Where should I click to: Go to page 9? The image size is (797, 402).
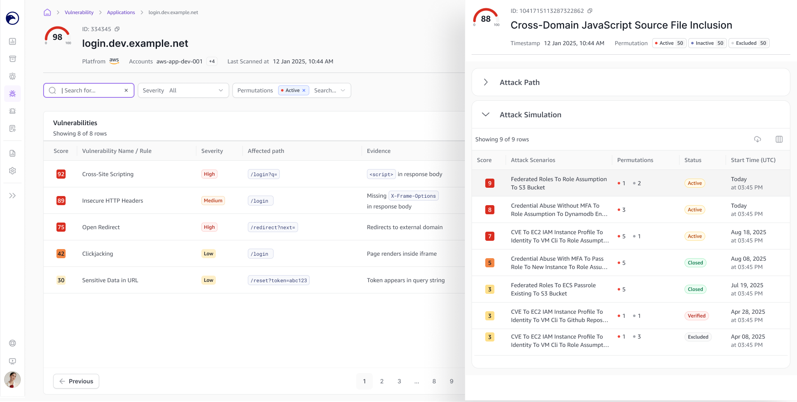tap(452, 381)
